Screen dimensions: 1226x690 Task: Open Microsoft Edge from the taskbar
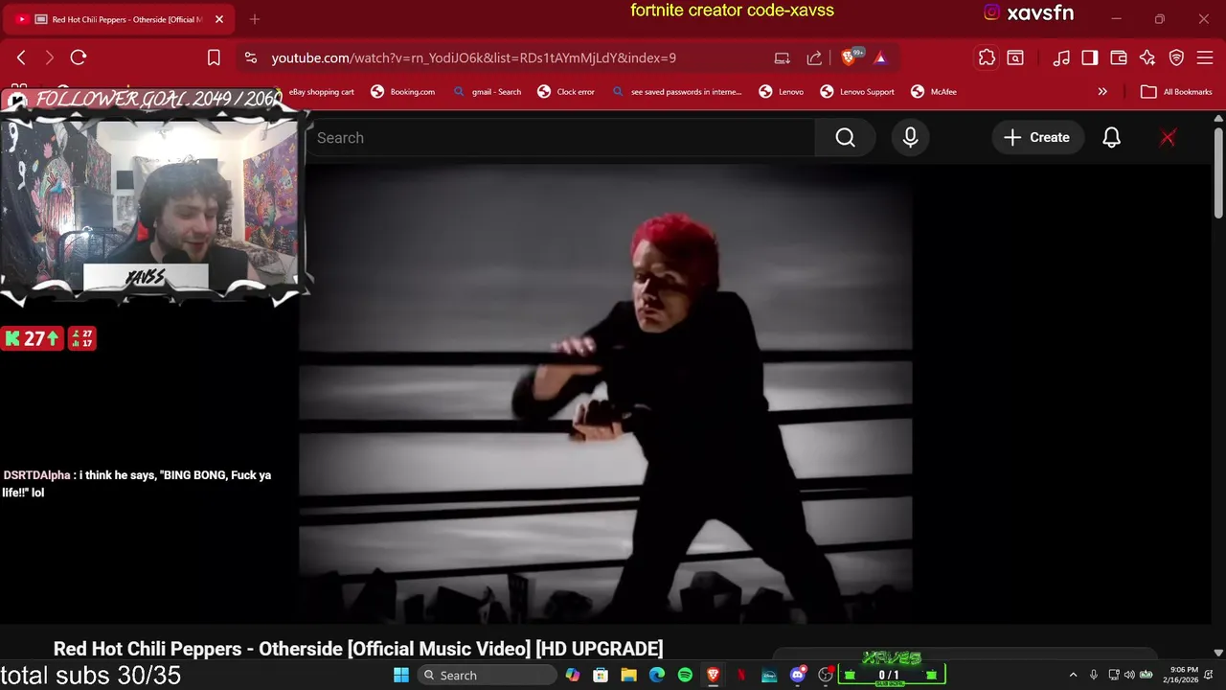[x=657, y=675]
